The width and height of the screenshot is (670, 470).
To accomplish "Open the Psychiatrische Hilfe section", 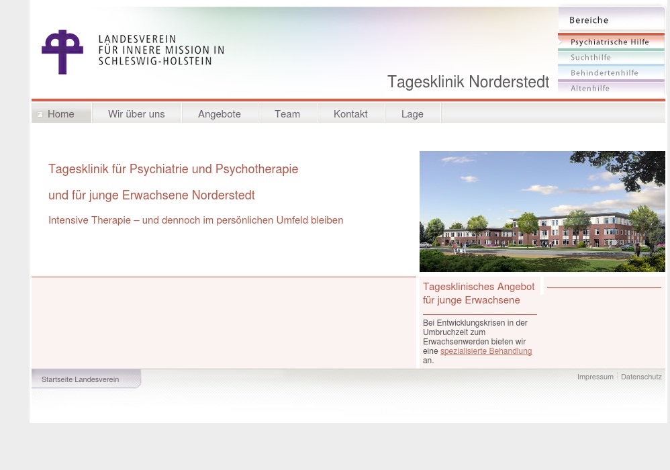I will [610, 42].
